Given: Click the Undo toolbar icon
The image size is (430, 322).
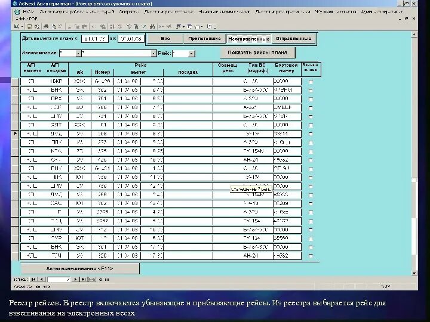Looking at the screenshot, I should tap(94, 27).
